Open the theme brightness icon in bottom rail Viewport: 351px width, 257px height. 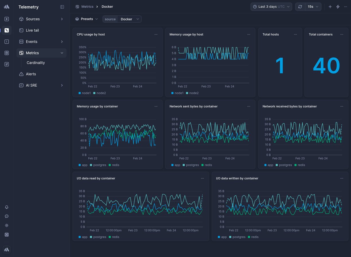pyautogui.click(x=7, y=225)
